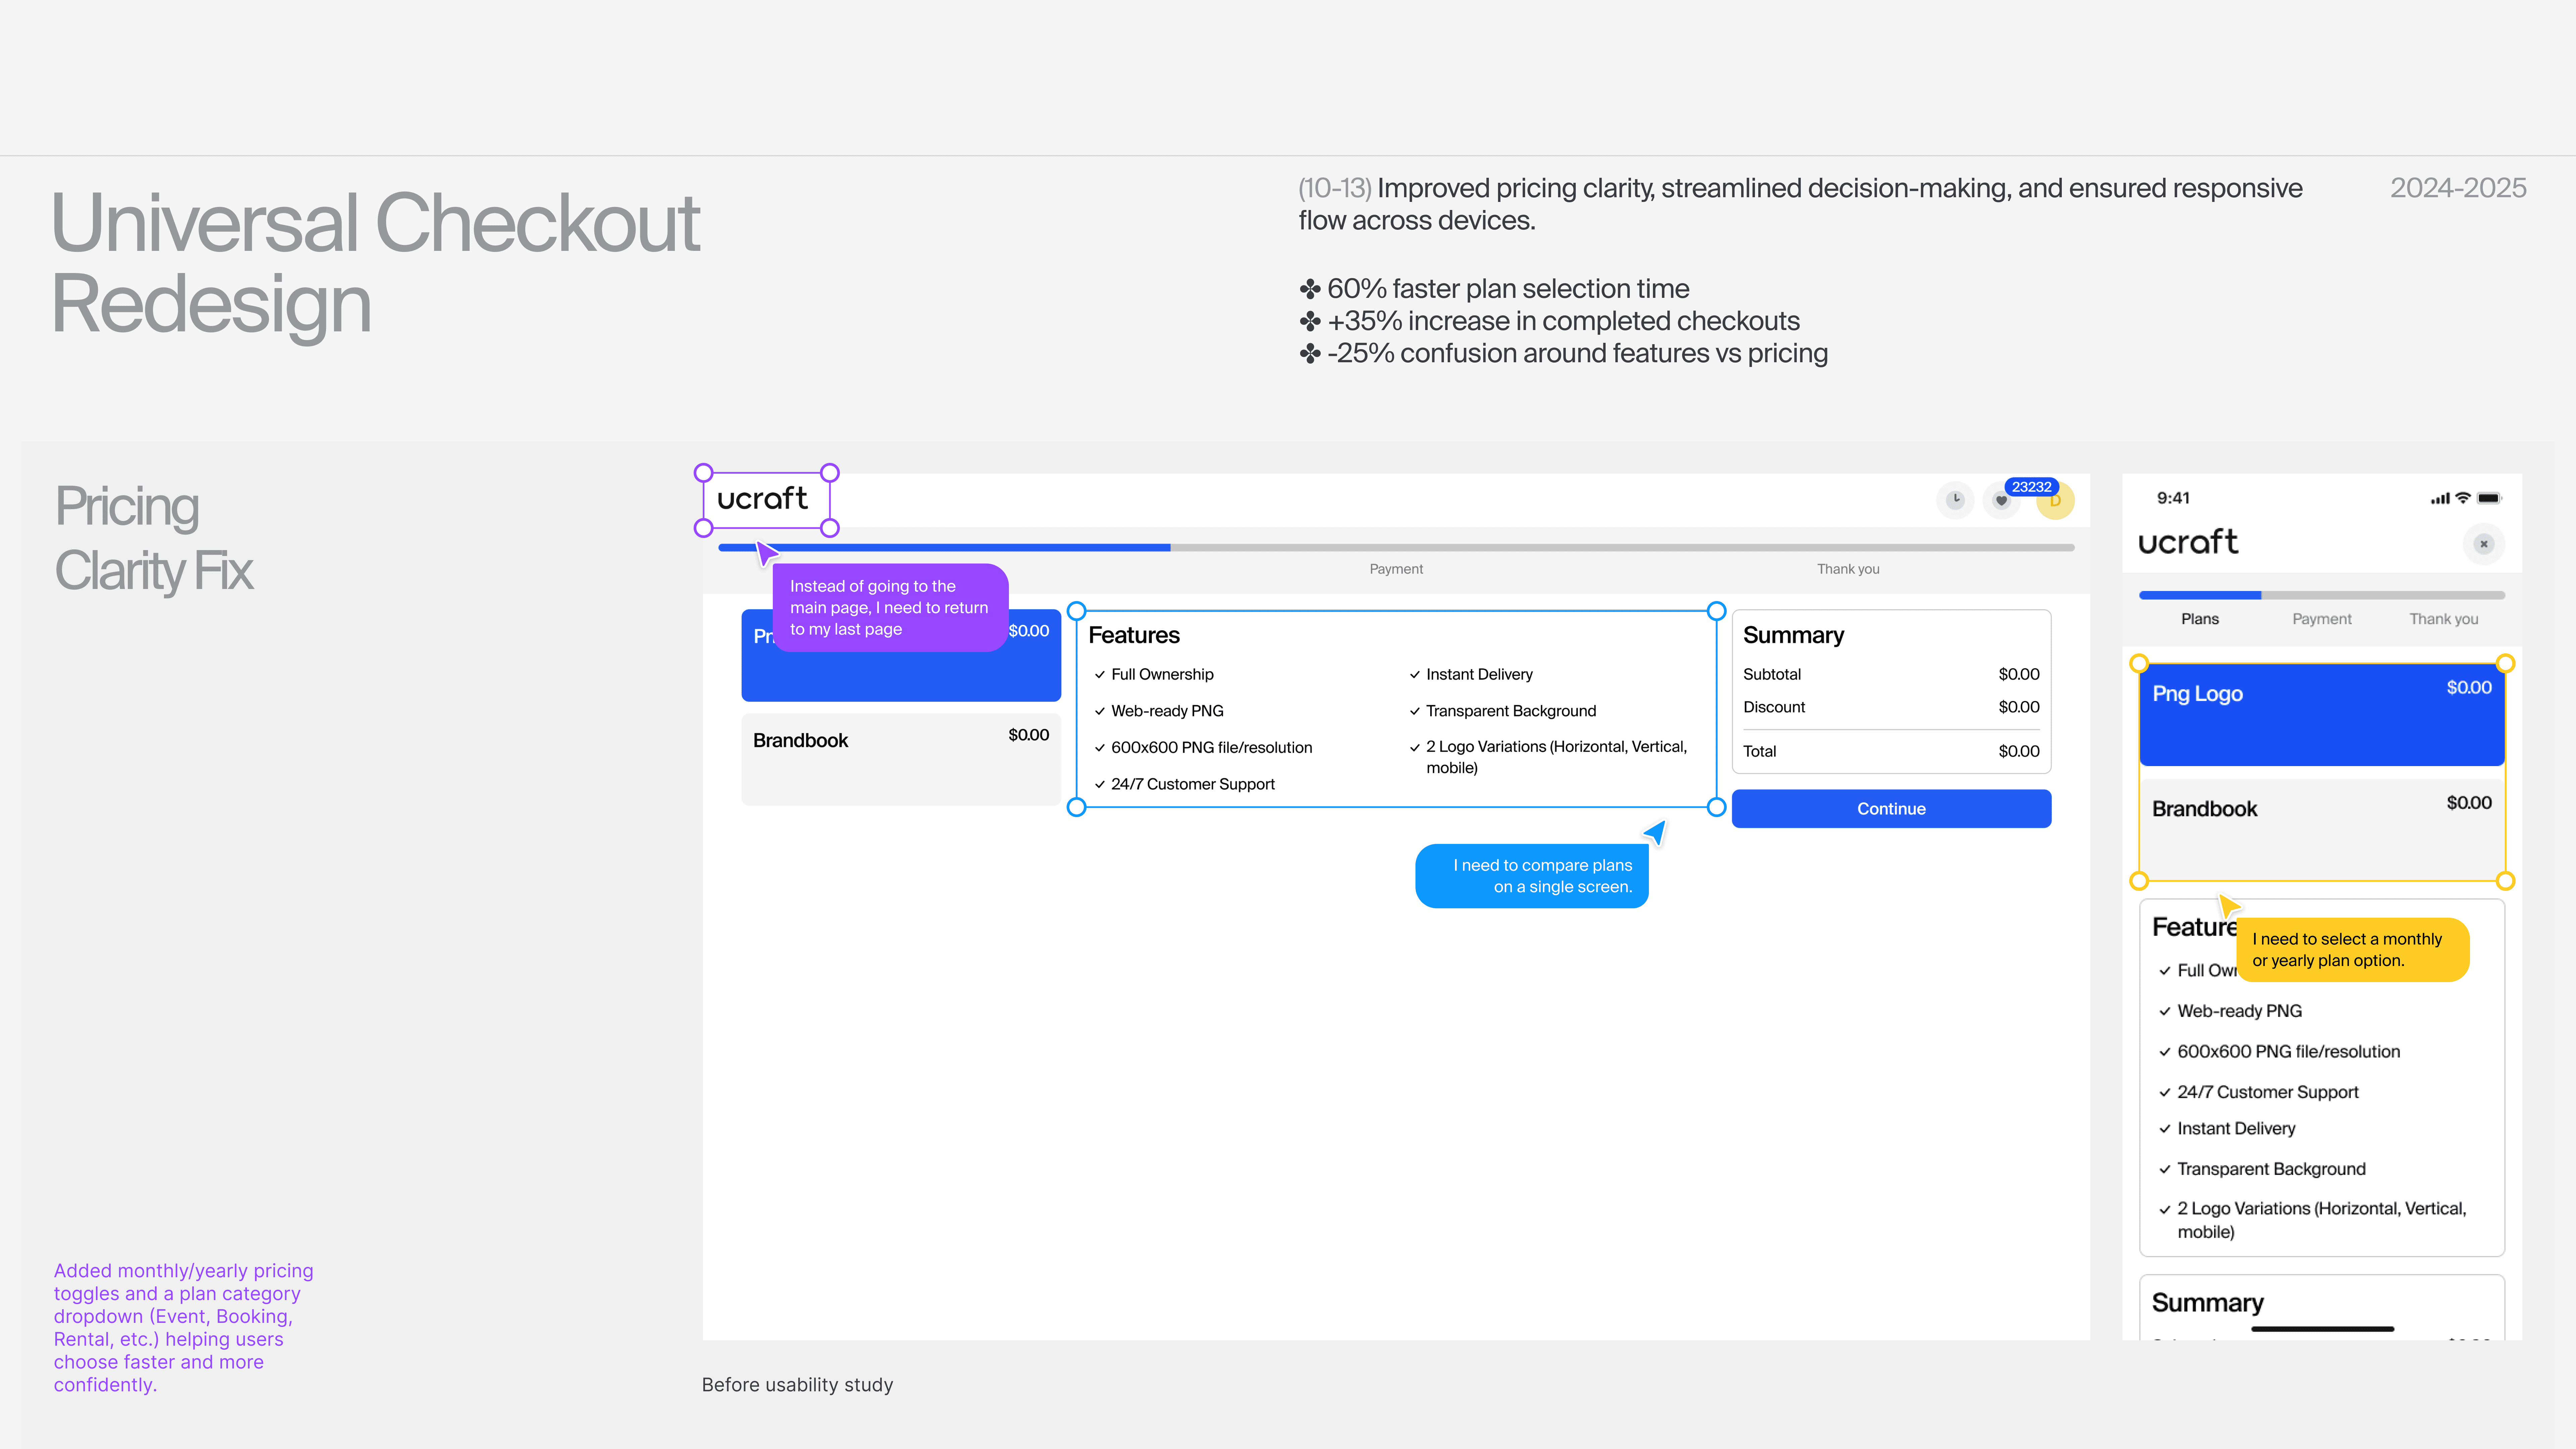Tap the battery icon in mobile status bar

2489,498
